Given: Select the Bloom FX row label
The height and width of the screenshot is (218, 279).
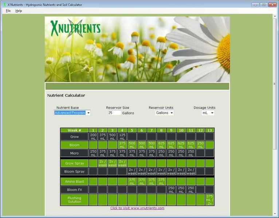Looking at the screenshot, I should click(x=74, y=190).
